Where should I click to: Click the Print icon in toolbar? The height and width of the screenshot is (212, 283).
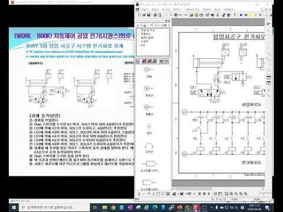click(155, 15)
